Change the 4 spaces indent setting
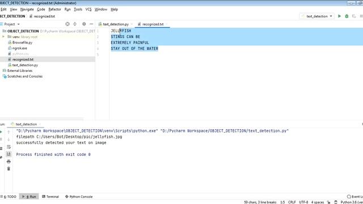The height and width of the screenshot is (204, 363). click(318, 202)
